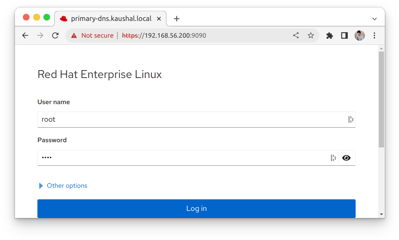
Task: Open the tab search chevron at top right
Action: [374, 19]
